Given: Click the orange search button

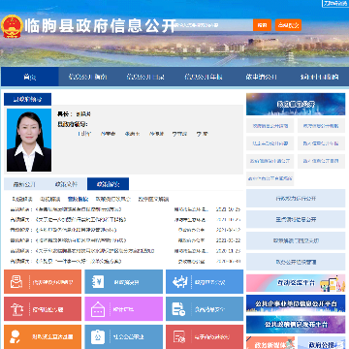Looking at the screenshot, I should tap(262, 25).
